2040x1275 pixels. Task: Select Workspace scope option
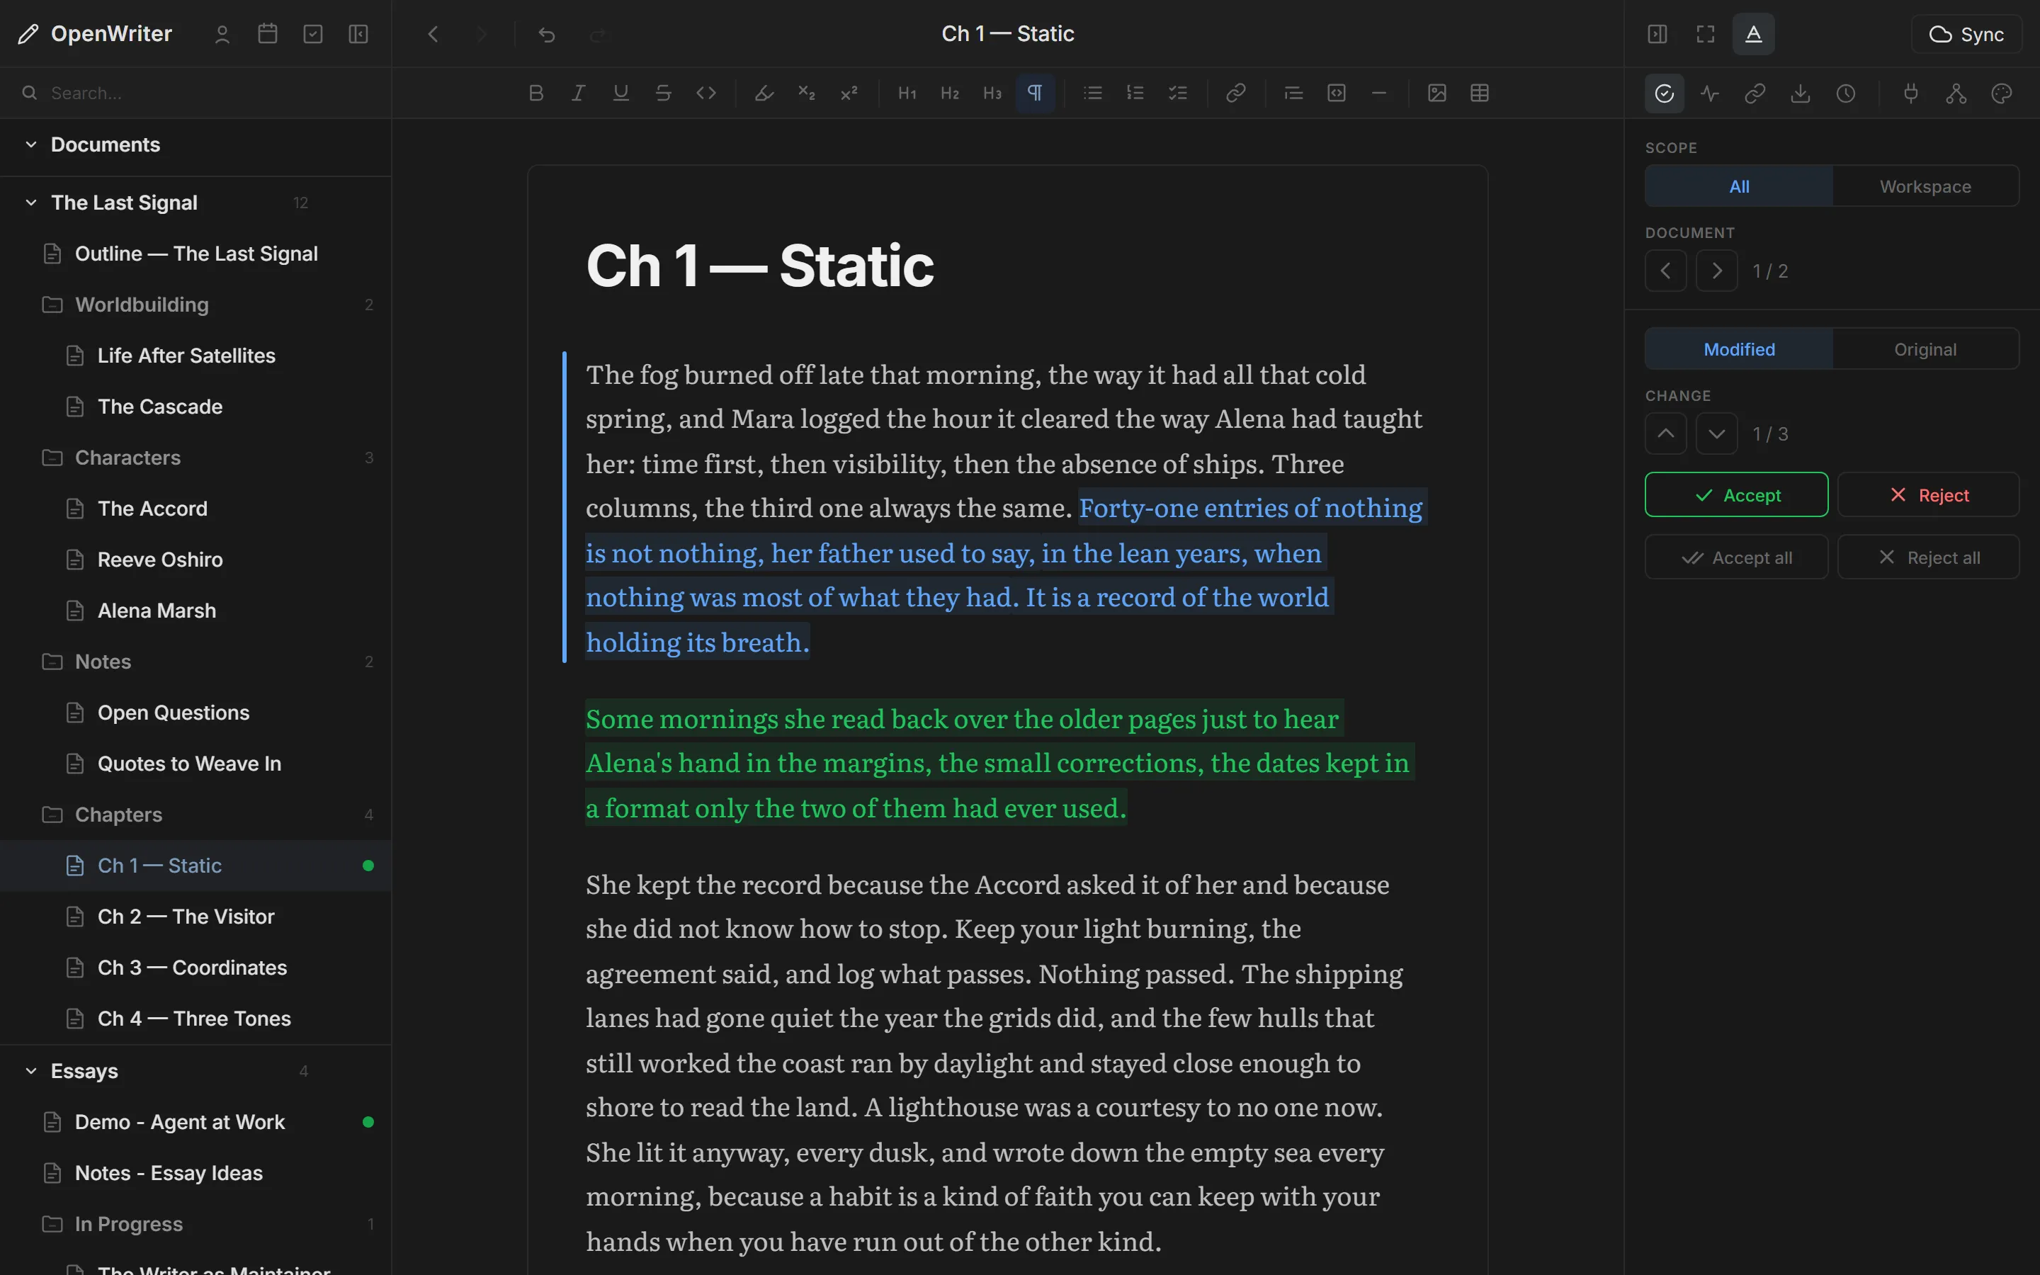point(1925,186)
